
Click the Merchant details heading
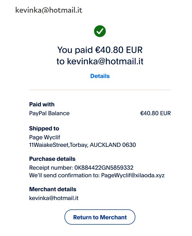[53, 189]
